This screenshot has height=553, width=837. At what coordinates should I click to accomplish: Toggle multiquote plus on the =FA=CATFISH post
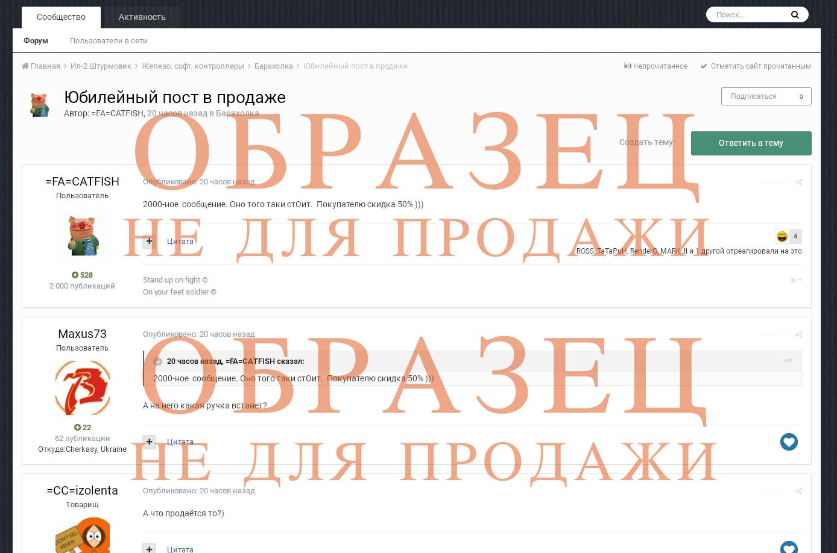coord(150,241)
